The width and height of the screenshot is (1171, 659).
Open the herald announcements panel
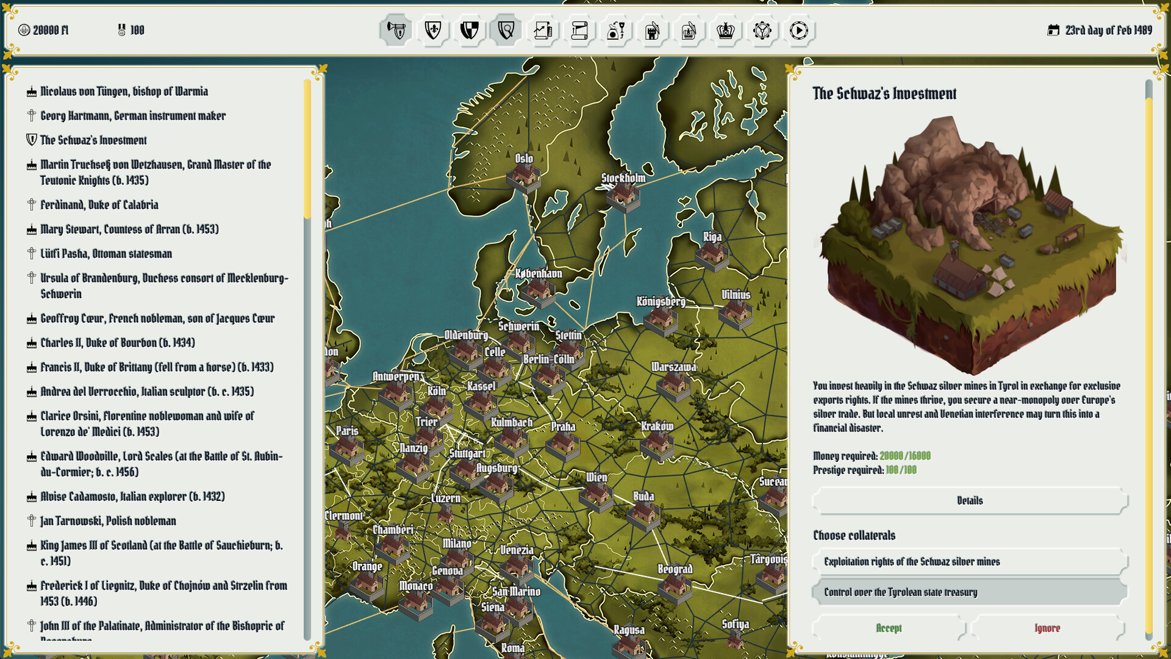(x=395, y=30)
